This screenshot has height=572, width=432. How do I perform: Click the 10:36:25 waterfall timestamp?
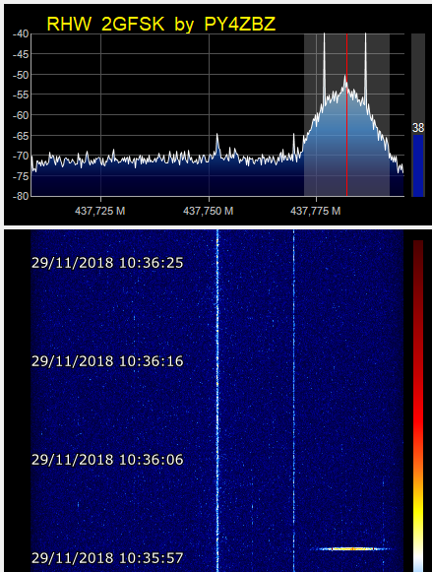pyautogui.click(x=107, y=263)
